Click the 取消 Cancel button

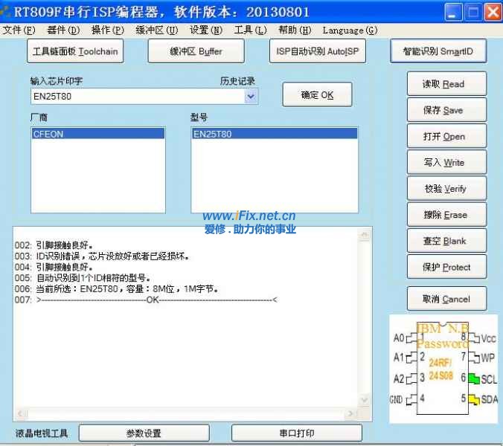446,299
